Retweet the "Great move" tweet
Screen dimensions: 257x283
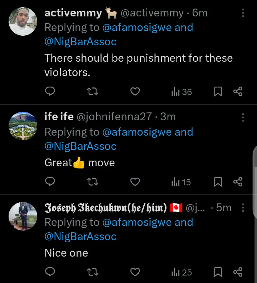coord(93,182)
